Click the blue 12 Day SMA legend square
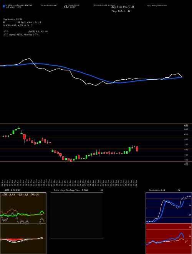Image resolution: width=192 pixels, height=254 pixels. tap(4, 7)
